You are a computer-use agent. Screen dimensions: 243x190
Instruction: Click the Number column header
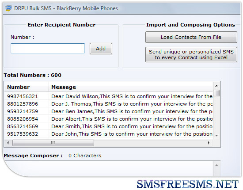tap(27, 87)
